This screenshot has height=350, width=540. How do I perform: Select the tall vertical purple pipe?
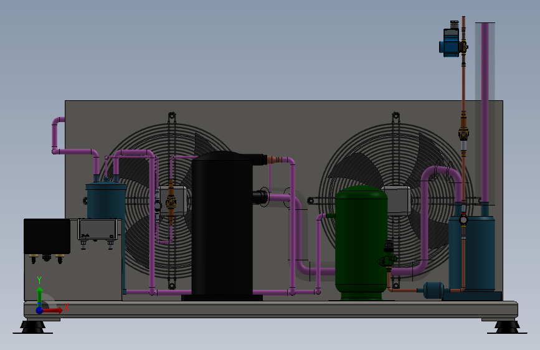[x=485, y=113]
